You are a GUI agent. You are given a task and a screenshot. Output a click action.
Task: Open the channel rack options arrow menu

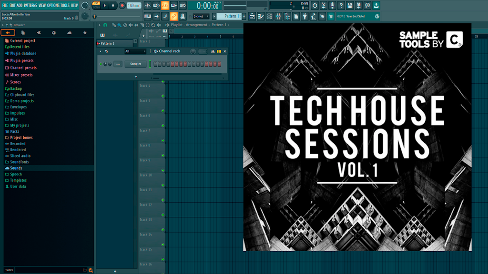100,51
